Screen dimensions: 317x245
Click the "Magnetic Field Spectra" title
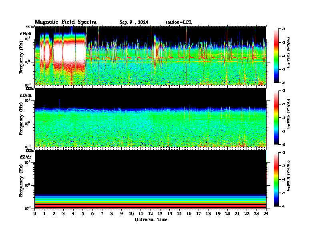[66, 22]
